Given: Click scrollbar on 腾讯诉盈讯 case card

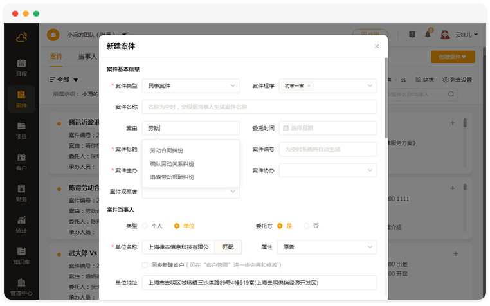Looking at the screenshot, I should pos(465,123).
